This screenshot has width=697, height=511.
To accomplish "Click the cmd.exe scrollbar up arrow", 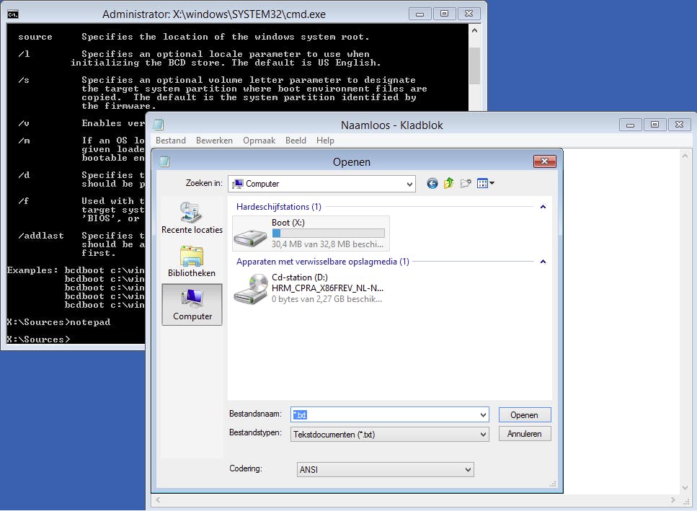I will point(474,31).
